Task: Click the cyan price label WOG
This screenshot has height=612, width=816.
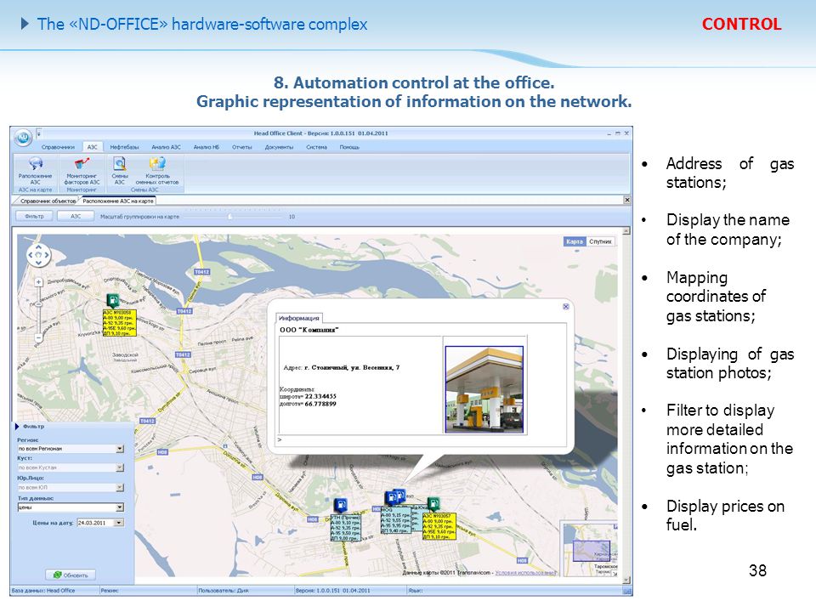Action: point(395,518)
